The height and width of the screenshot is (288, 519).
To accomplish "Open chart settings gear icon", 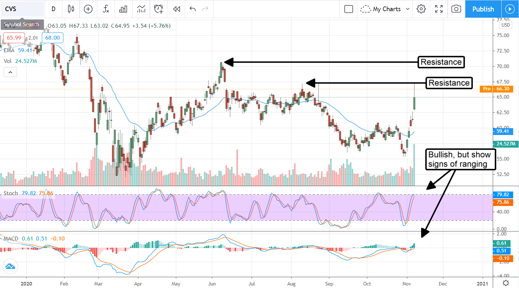I will click(421, 9).
